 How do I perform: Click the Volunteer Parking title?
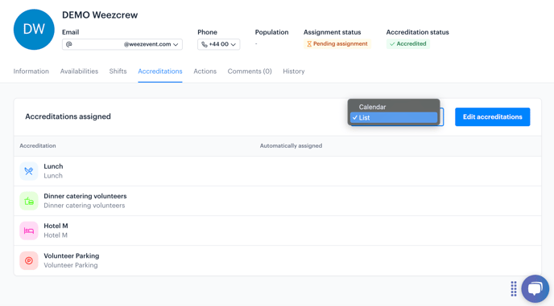pyautogui.click(x=72, y=256)
